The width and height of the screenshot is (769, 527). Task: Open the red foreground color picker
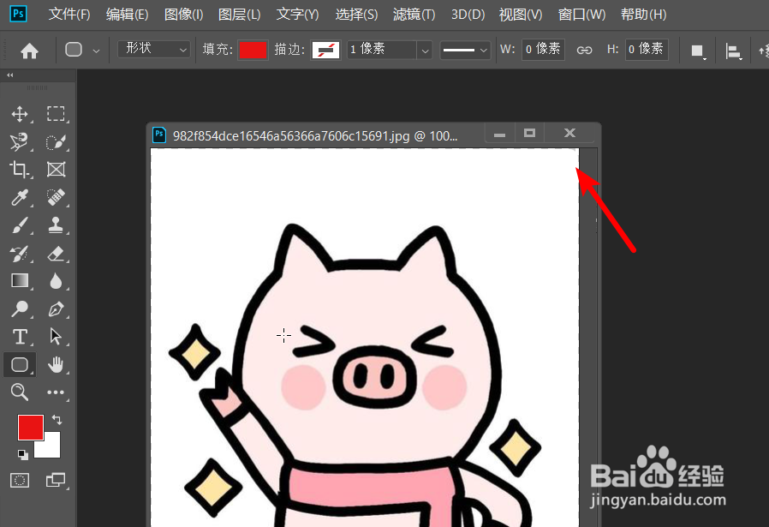point(31,428)
